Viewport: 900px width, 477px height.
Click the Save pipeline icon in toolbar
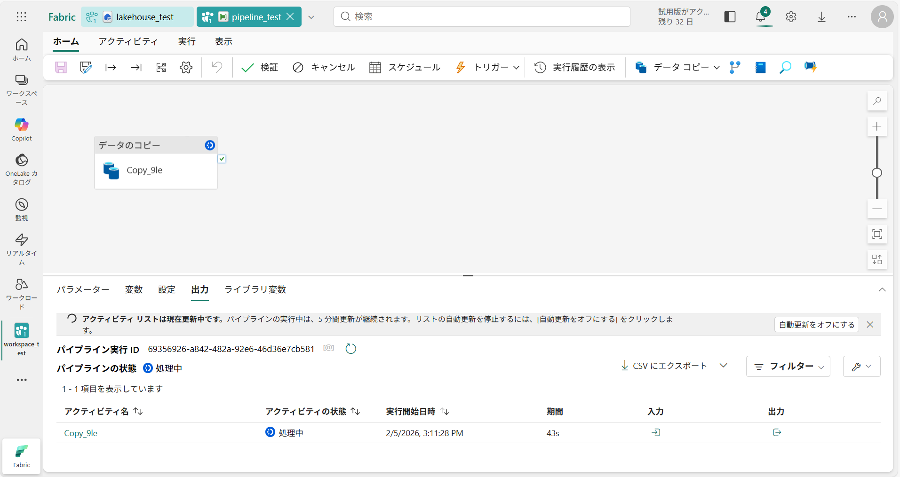61,67
